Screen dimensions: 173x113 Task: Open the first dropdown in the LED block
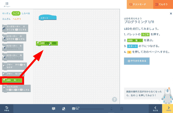[47, 43]
